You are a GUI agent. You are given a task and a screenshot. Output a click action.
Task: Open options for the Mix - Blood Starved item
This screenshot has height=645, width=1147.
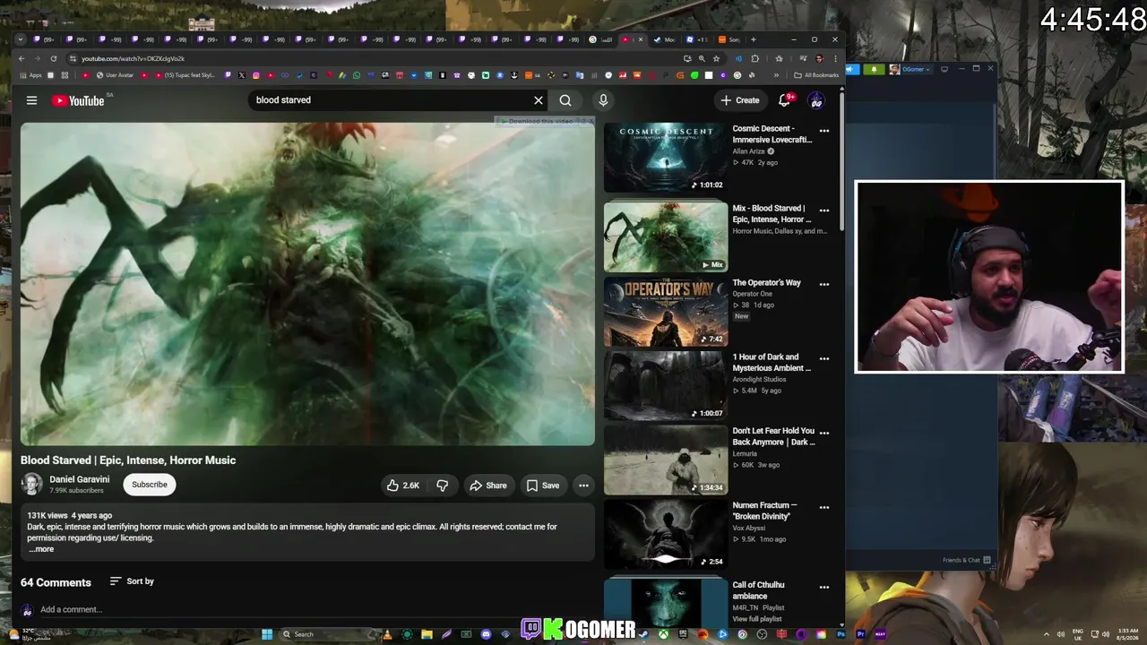tap(824, 211)
